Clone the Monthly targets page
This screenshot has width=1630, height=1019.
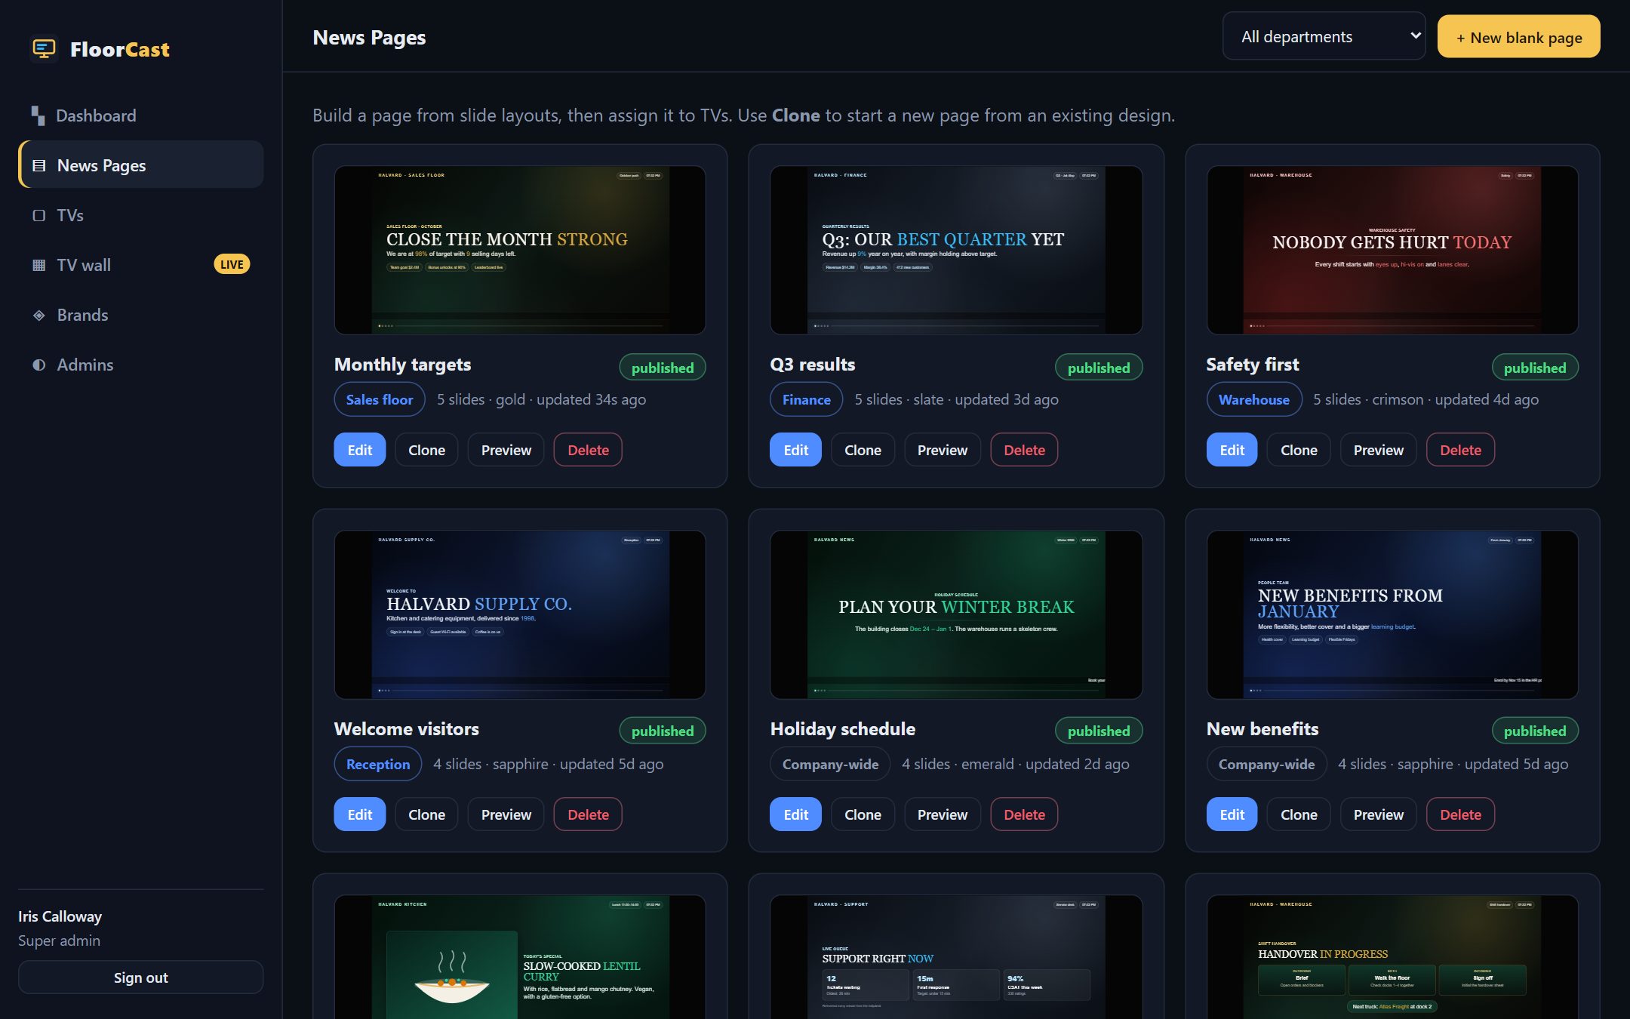click(x=426, y=450)
